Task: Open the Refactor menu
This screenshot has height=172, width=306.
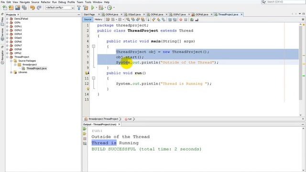Action: tap(45, 2)
